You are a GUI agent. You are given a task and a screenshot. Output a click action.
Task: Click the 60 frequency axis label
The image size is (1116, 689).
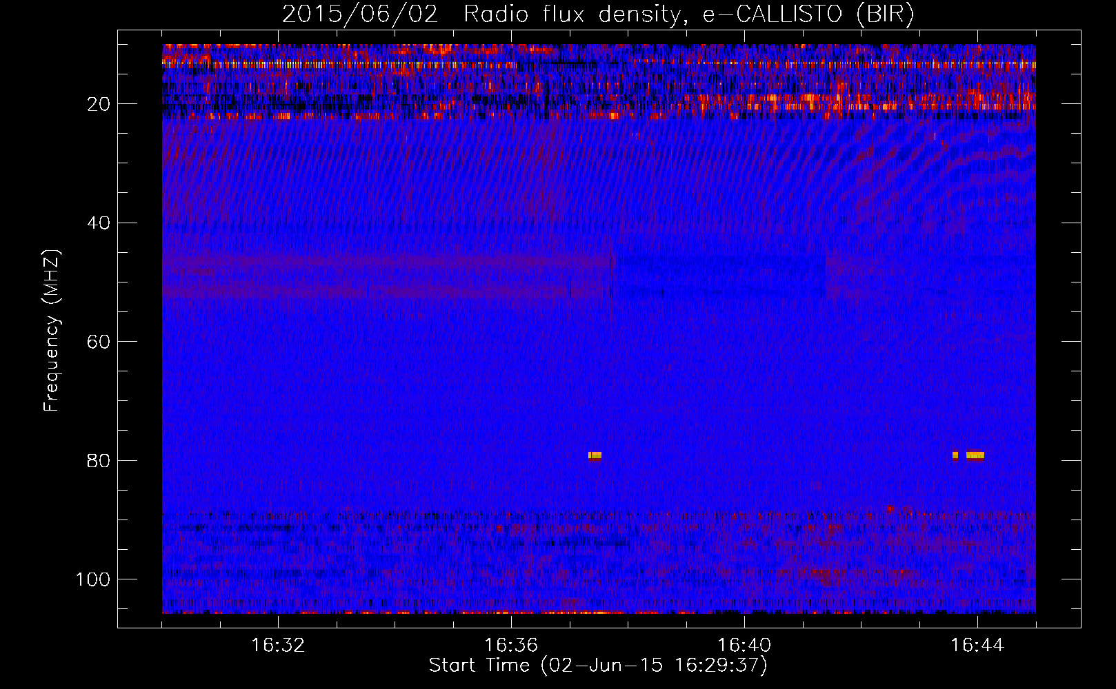[99, 342]
